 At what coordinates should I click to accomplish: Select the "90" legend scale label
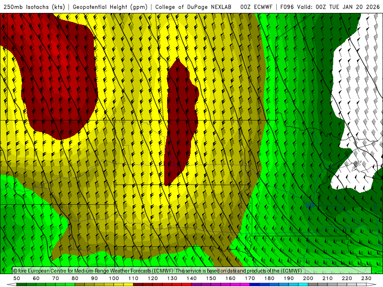tap(94, 278)
